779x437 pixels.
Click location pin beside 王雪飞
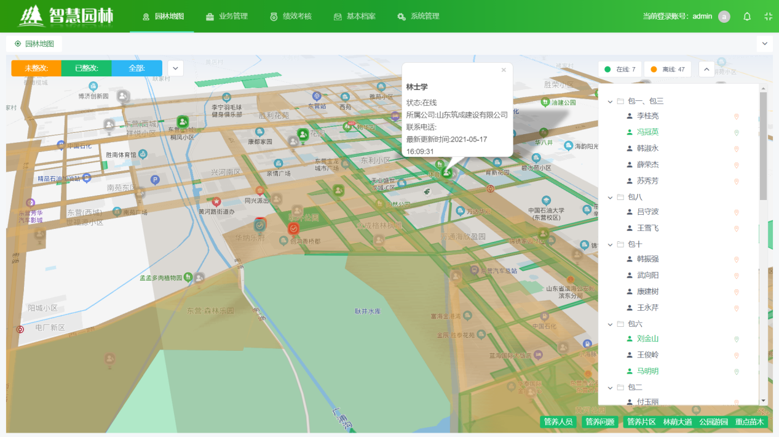737,228
